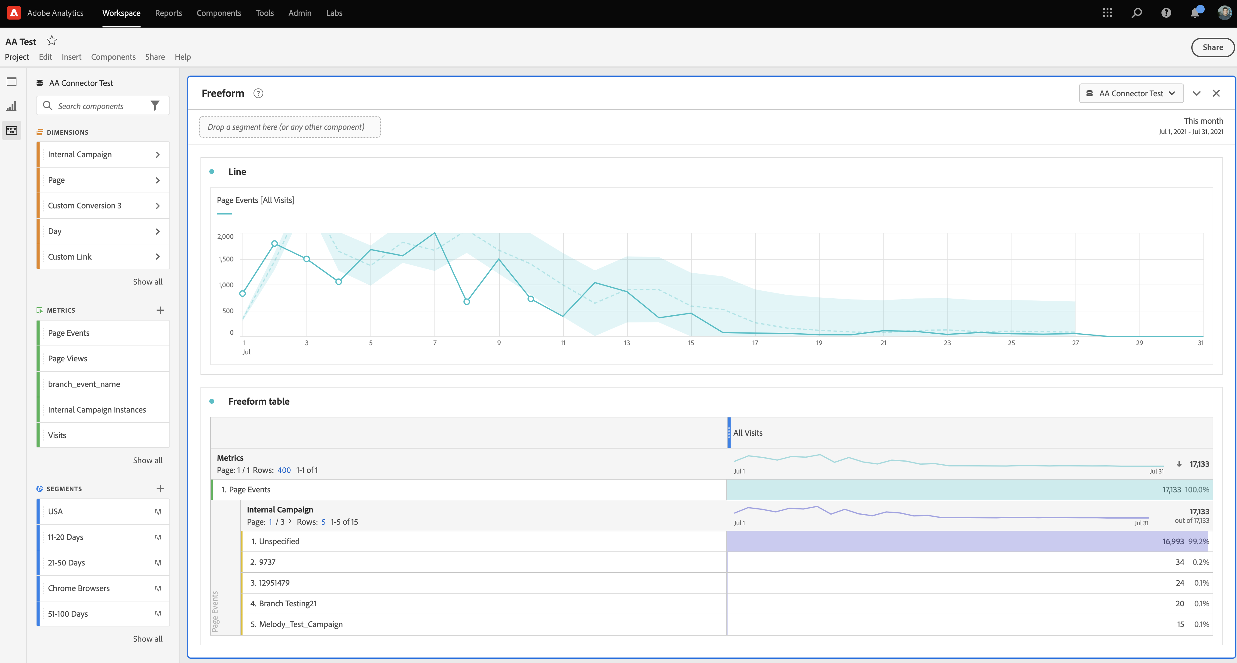Click the Share button at top right

[1213, 47]
